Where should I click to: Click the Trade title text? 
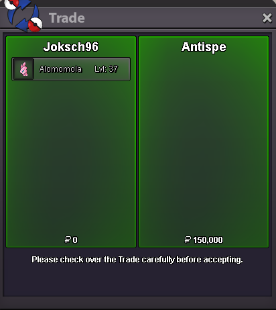[x=67, y=18]
